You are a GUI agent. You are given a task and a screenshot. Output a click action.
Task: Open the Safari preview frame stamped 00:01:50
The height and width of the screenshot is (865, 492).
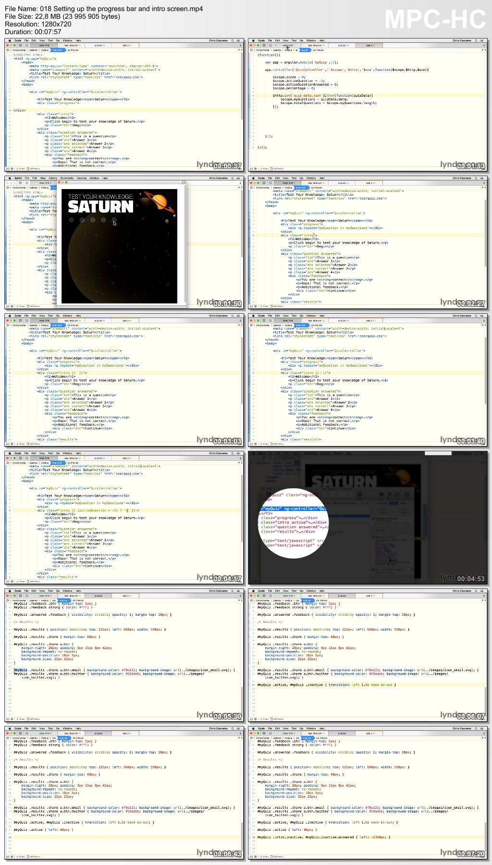coord(124,242)
